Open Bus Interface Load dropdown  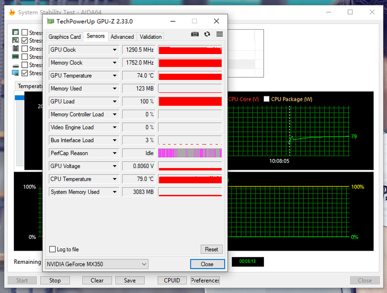[115, 140]
